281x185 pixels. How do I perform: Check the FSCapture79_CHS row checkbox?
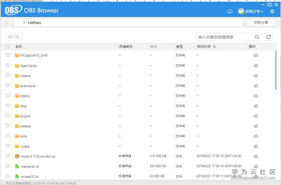coord(8,55)
